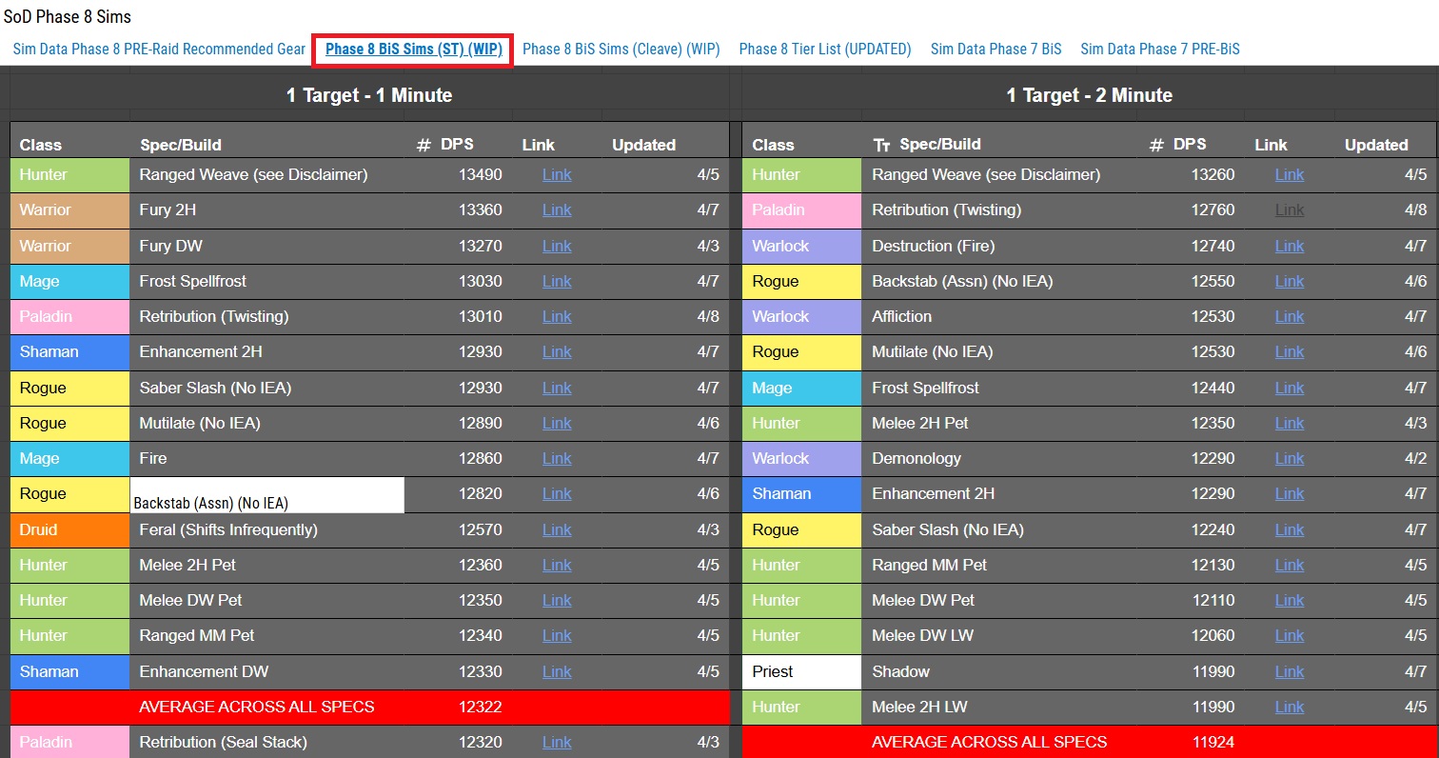Open Sim Data Phase 8 PRE-Raid Recommended Gear tab
Image resolution: width=1439 pixels, height=758 pixels.
[x=159, y=50]
